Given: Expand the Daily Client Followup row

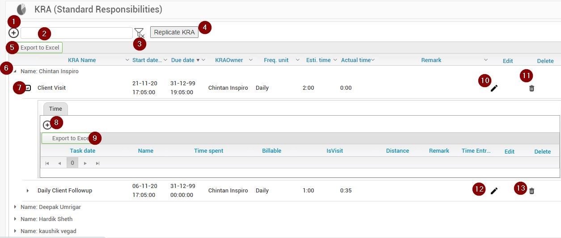Looking at the screenshot, I should click(x=28, y=191).
